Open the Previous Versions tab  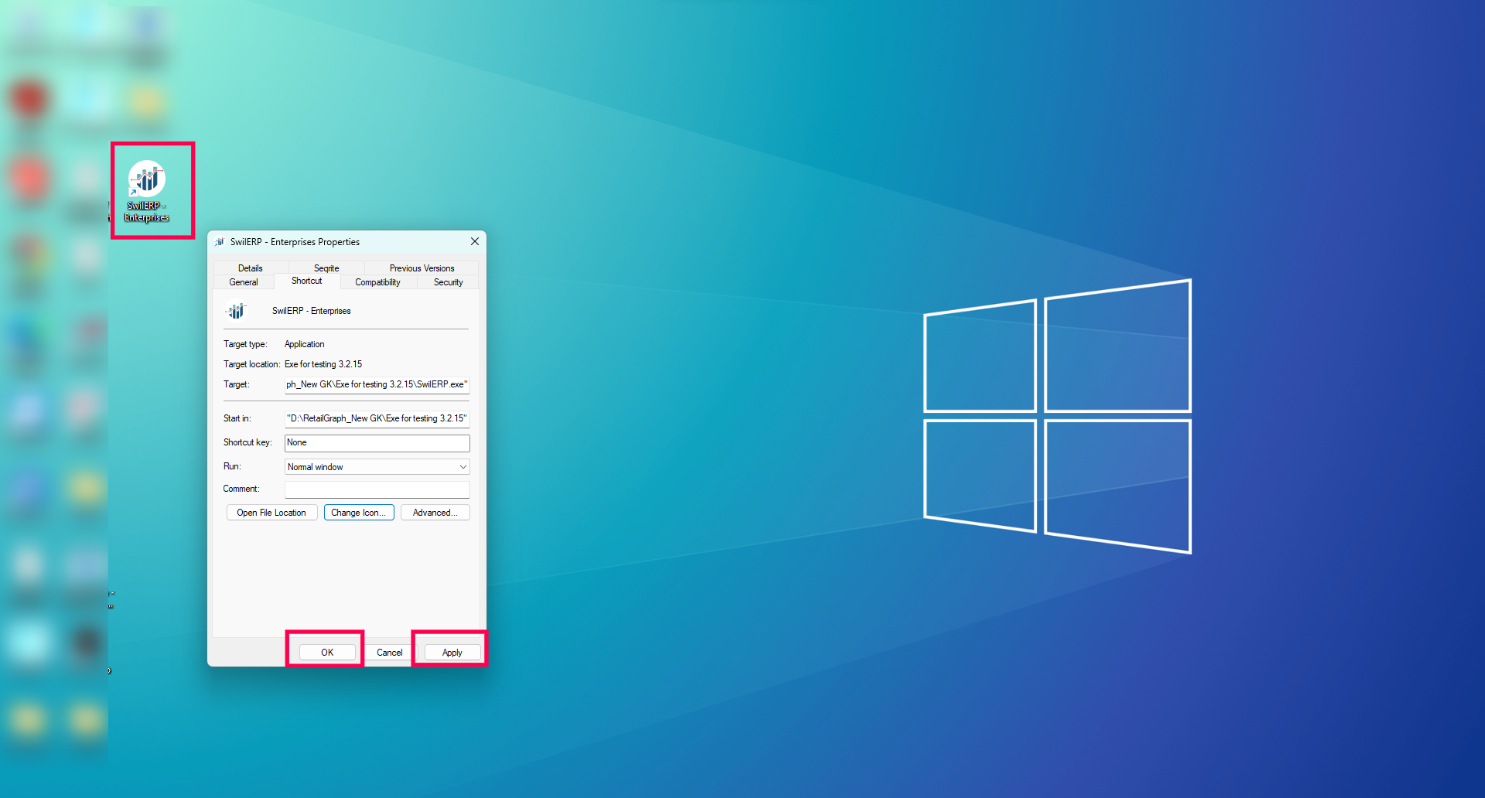click(x=422, y=268)
